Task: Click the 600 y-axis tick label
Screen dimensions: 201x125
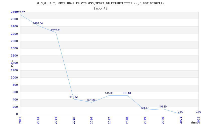Action: click(15, 92)
